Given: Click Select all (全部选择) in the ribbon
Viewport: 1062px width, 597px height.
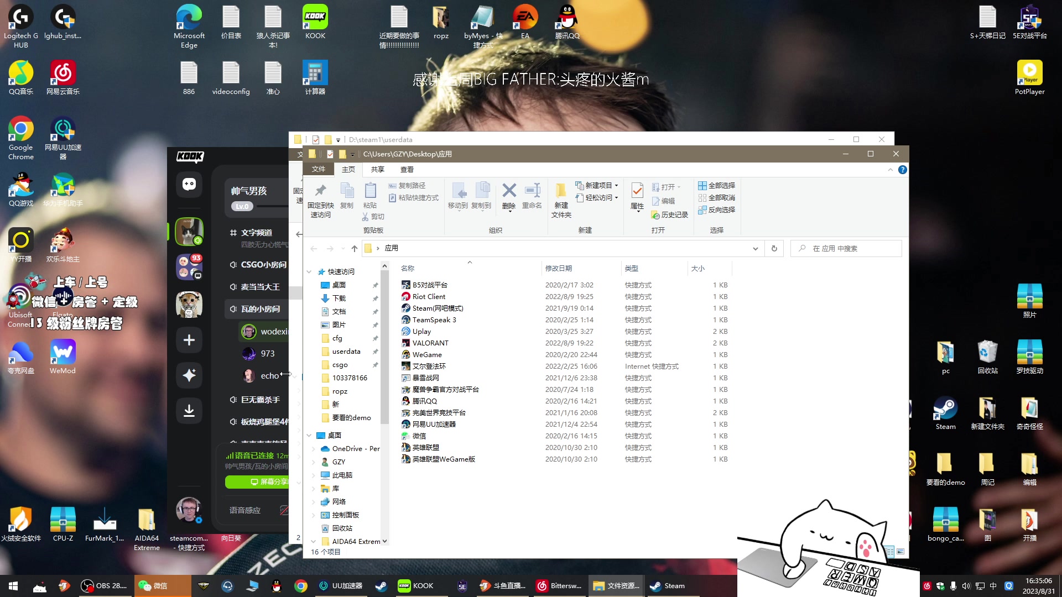Looking at the screenshot, I should (x=716, y=185).
